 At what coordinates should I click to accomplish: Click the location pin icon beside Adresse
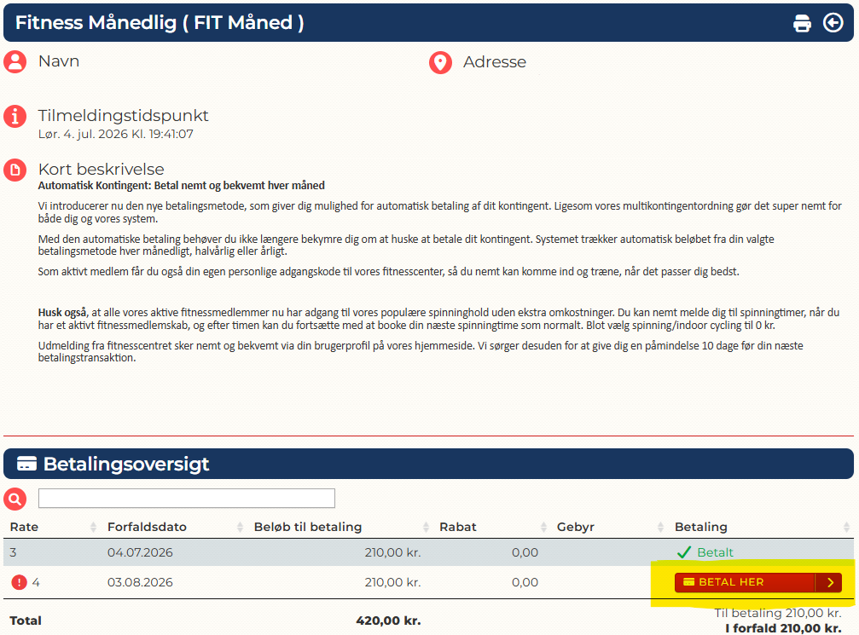click(x=440, y=62)
